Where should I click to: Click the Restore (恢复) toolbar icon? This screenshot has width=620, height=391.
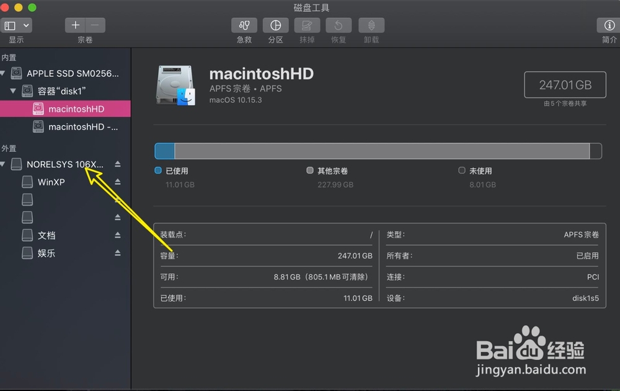coord(339,25)
